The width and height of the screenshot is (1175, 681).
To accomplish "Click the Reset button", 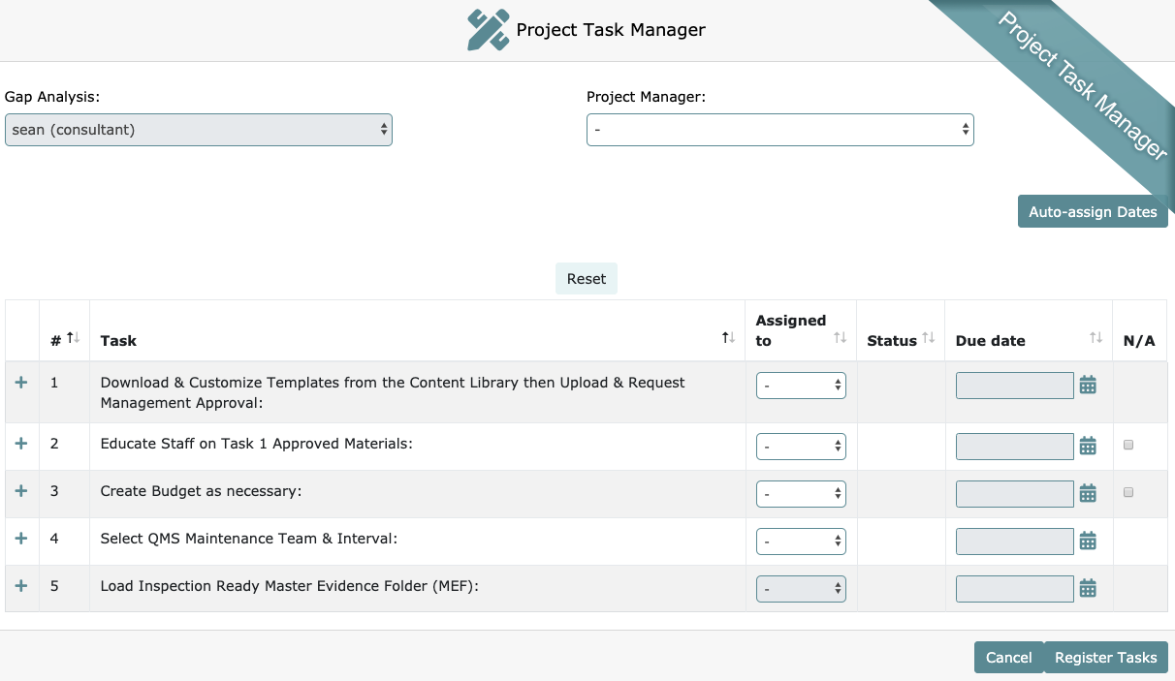I will 587,279.
